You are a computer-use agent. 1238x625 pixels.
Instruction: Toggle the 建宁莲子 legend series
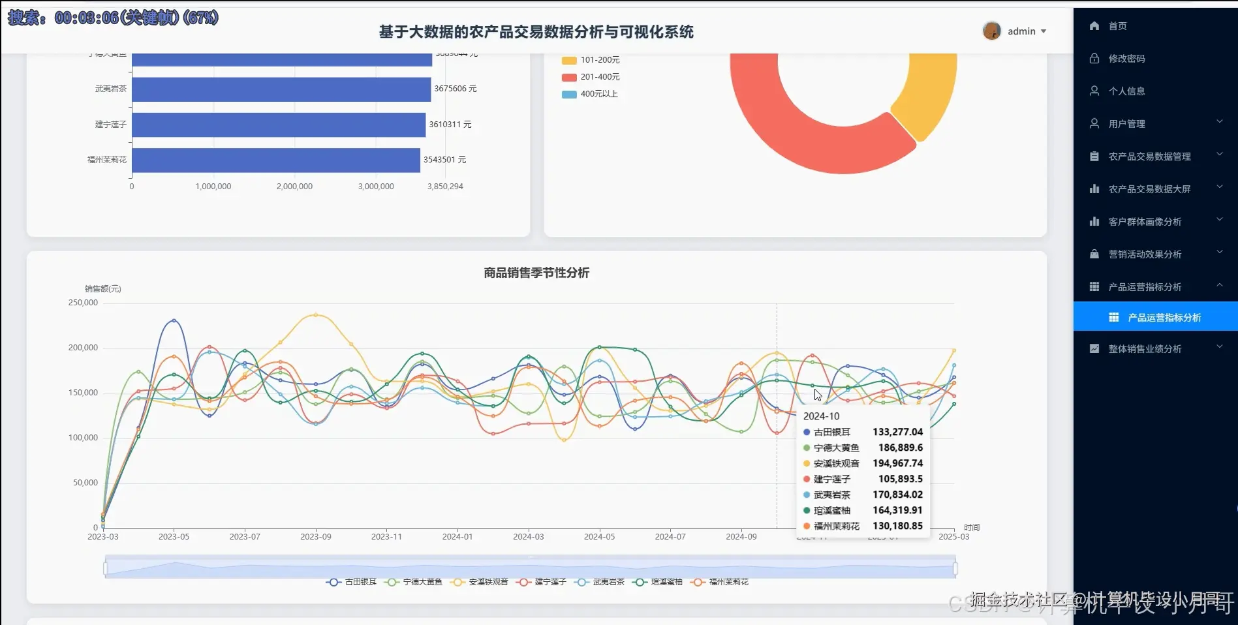541,582
